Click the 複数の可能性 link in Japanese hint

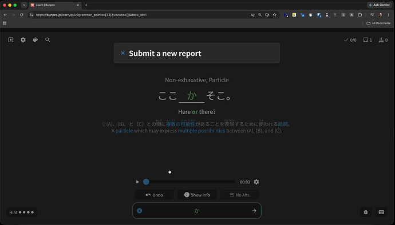pyautogui.click(x=180, y=124)
